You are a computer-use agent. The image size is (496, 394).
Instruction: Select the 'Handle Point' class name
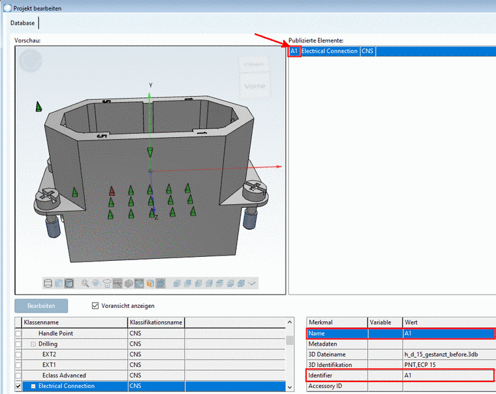[56, 334]
